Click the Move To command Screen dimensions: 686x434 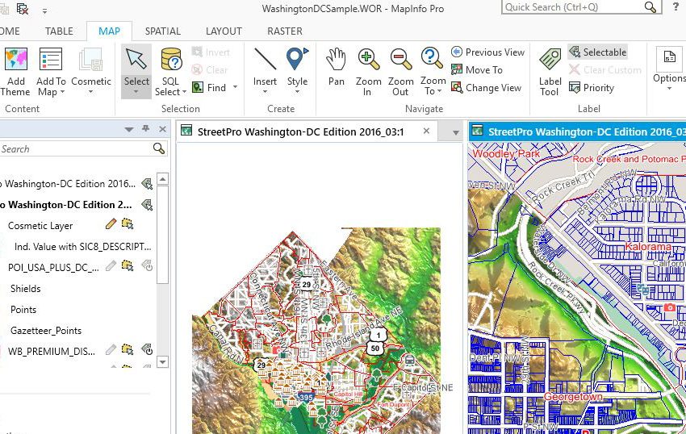(x=476, y=70)
